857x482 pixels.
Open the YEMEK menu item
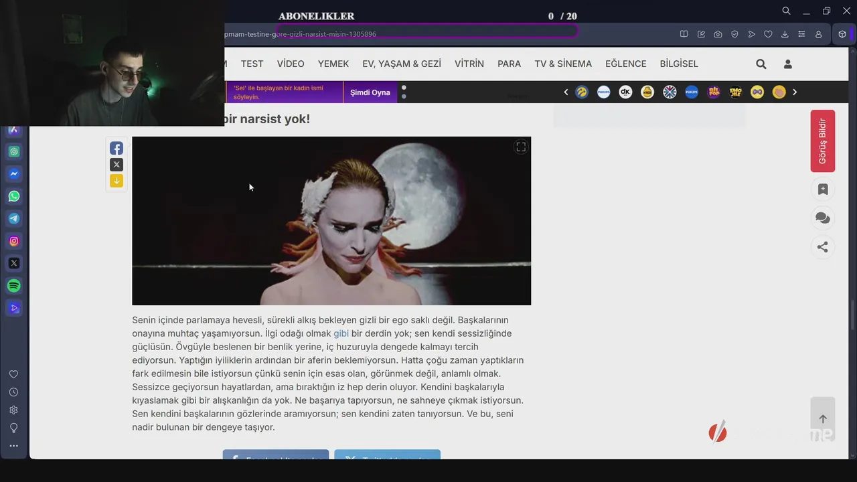333,64
